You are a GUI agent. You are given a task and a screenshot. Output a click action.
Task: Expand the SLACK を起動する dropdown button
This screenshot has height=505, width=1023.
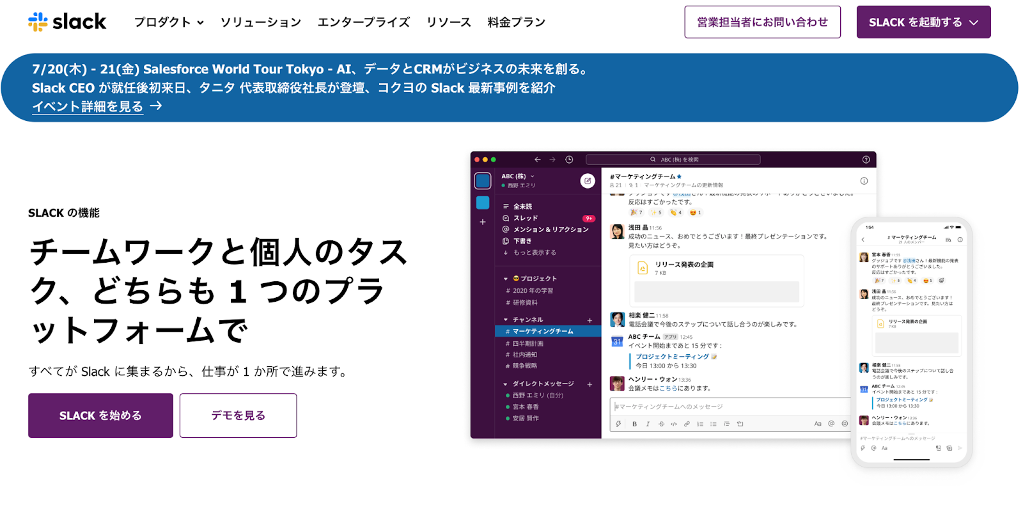coord(923,22)
